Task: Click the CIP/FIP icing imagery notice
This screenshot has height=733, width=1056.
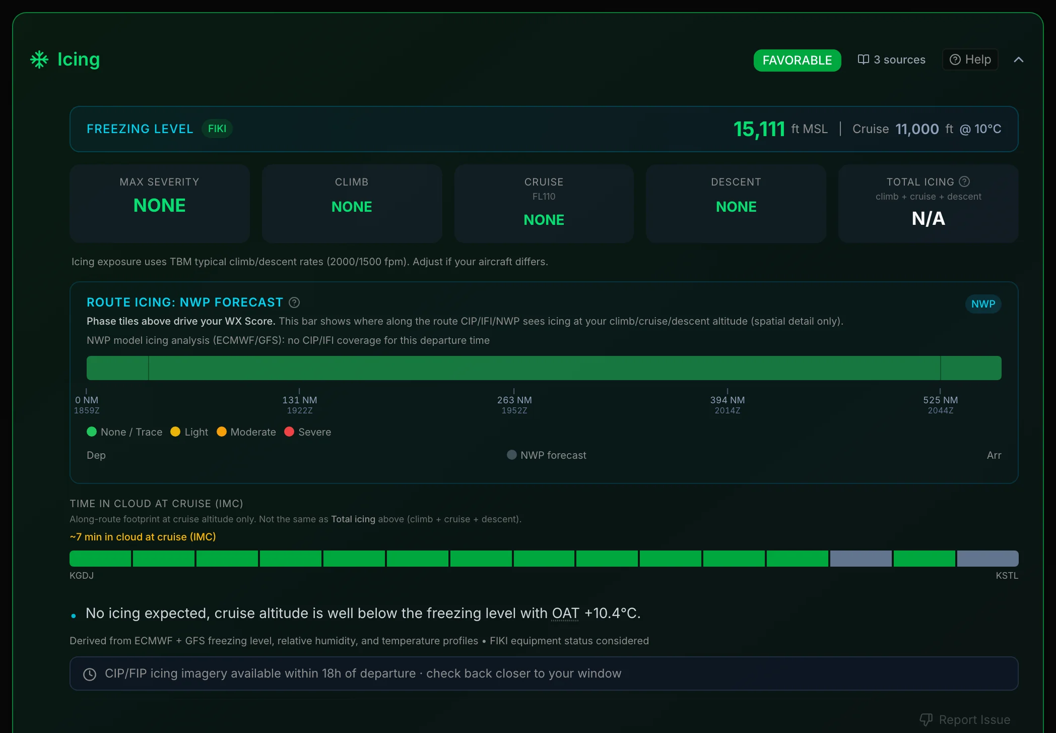Action: (x=544, y=674)
